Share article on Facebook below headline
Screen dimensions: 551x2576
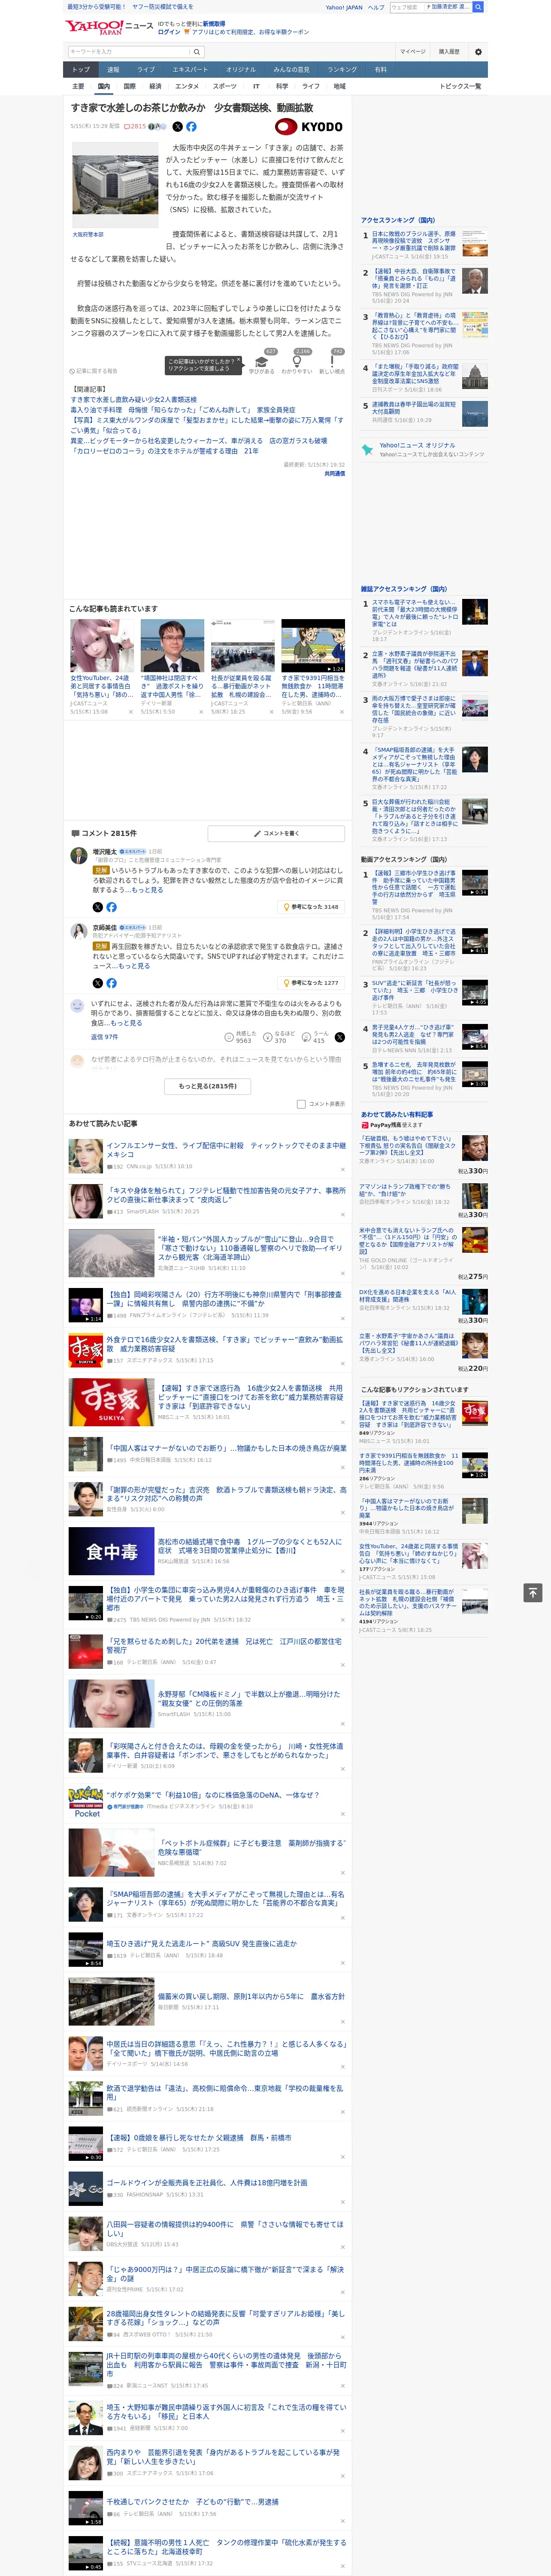(191, 127)
